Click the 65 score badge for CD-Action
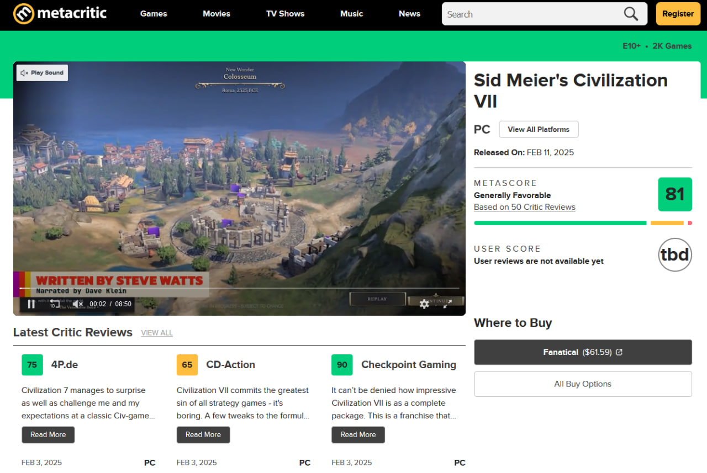Viewport: 707px width, 473px height. tap(187, 365)
